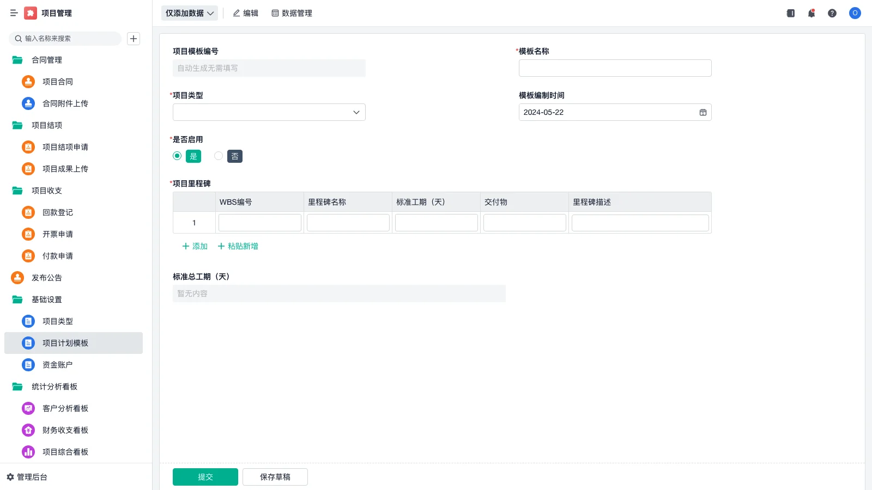Click the panel toggle icon in top bar
This screenshot has height=490, width=872.
click(790, 13)
